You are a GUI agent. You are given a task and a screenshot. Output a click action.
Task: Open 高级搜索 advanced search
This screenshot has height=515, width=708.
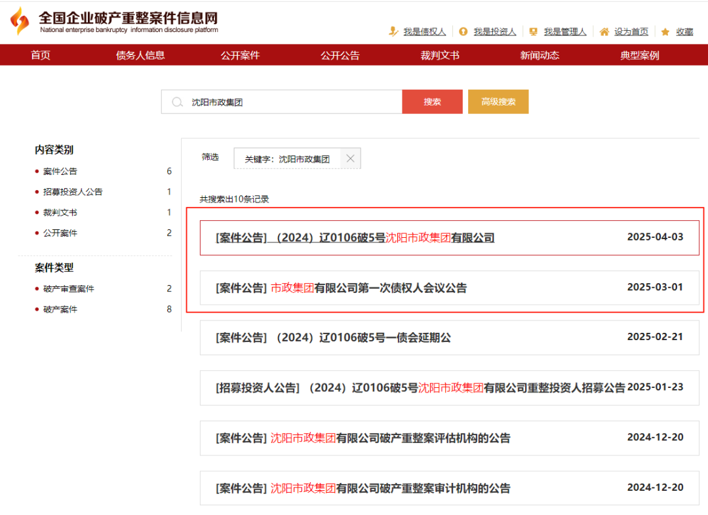498,102
